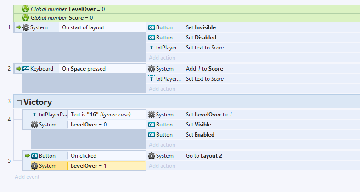Click Button icon in Set Enabled action
This screenshot has height=192, width=360.
(152, 135)
